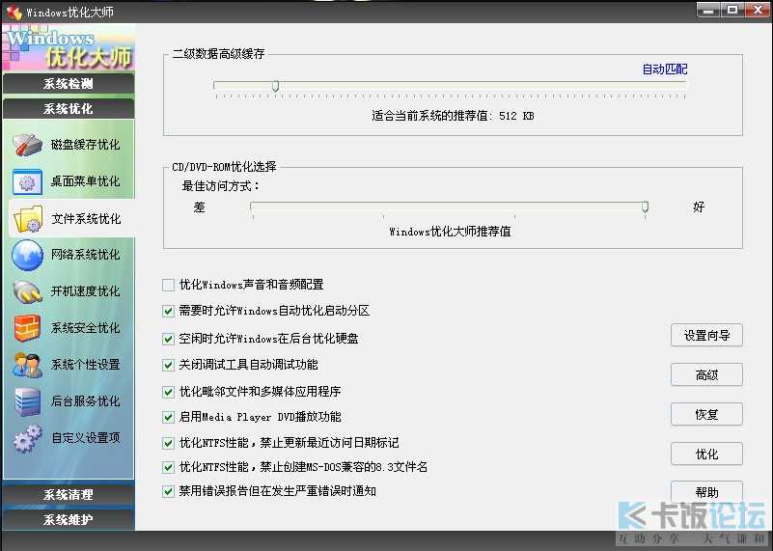Open 系统安全优化 page
This screenshot has width=773, height=551.
coord(85,328)
